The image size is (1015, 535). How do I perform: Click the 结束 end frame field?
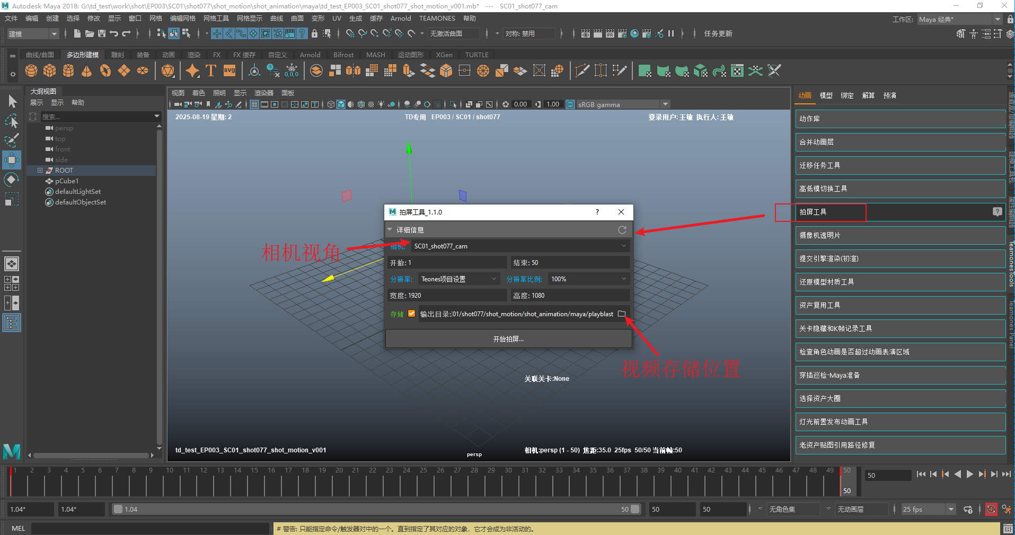pos(570,263)
